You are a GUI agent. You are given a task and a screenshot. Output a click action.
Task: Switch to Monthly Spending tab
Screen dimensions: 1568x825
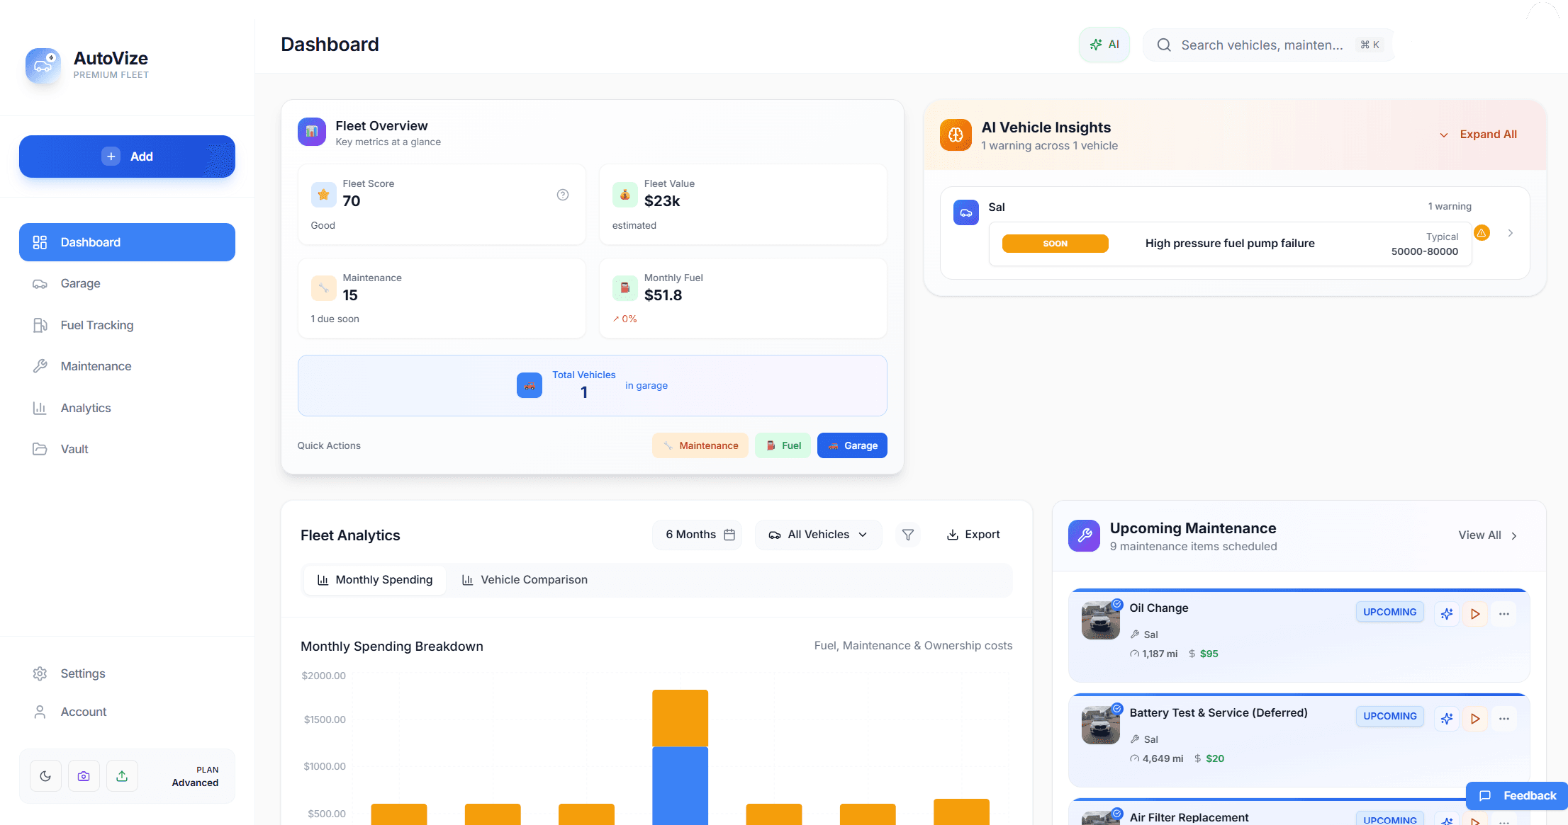(375, 580)
